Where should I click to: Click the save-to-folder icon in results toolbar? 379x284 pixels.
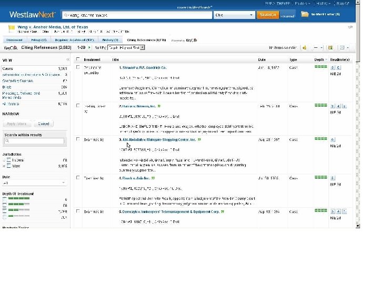[x=331, y=47]
